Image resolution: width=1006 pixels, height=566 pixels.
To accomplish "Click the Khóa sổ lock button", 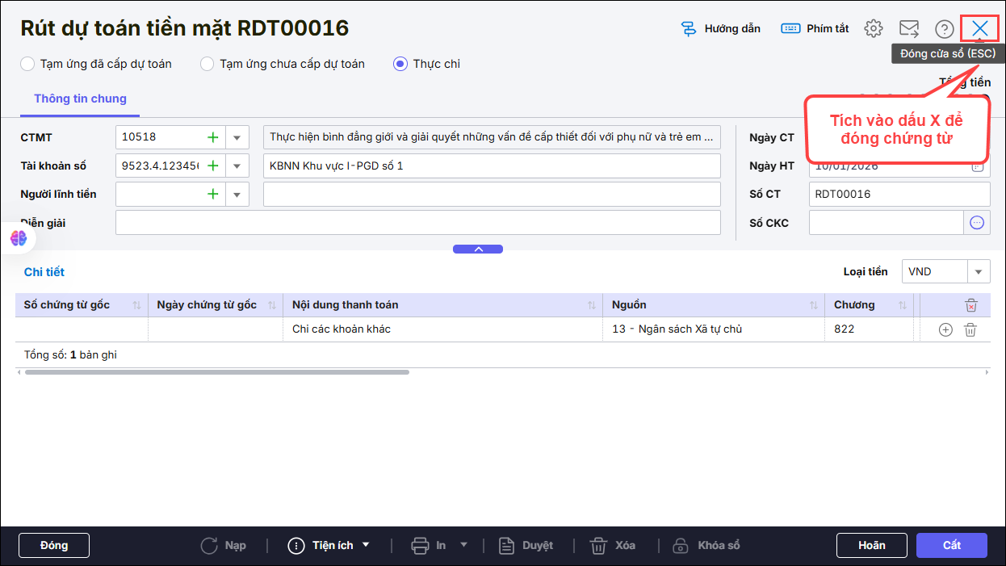I will (706, 545).
